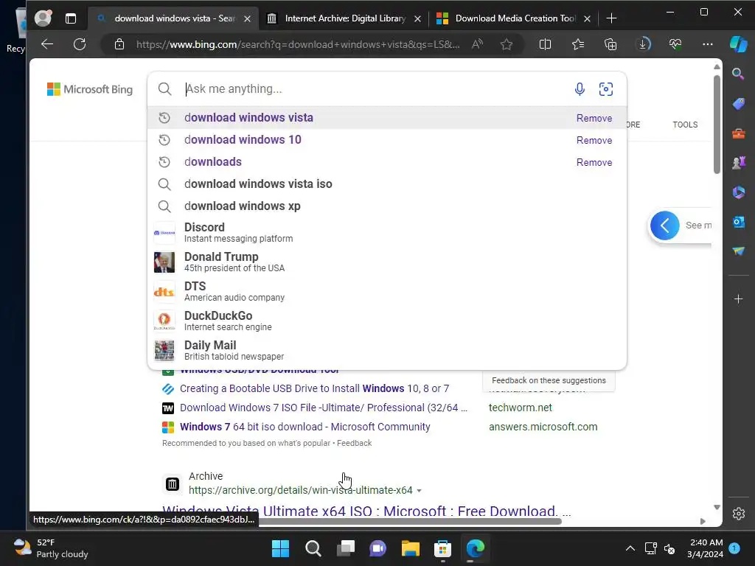Open the Windows Vista Ultimate x64 ISO result
The width and height of the screenshot is (755, 566).
[x=366, y=511]
